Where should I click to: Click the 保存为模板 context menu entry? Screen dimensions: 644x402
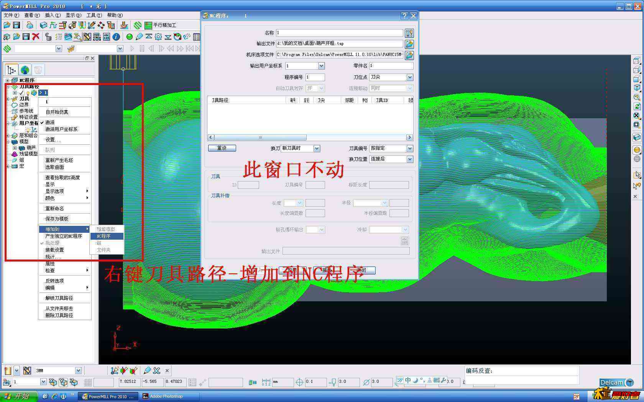57,219
